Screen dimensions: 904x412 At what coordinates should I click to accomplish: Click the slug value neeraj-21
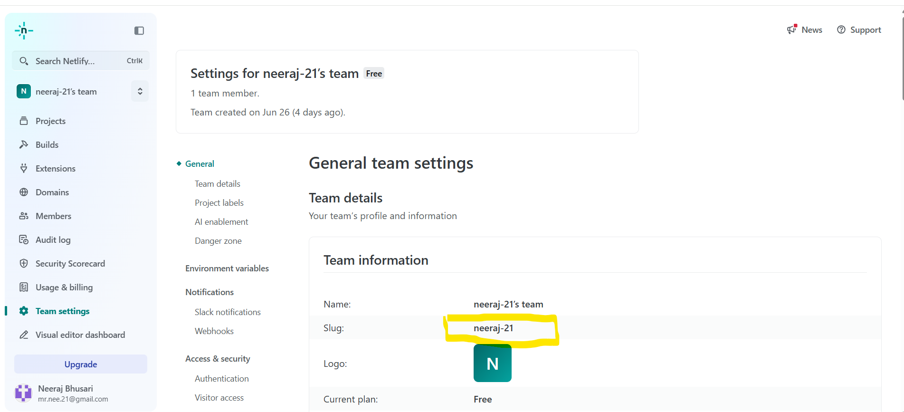click(x=493, y=328)
